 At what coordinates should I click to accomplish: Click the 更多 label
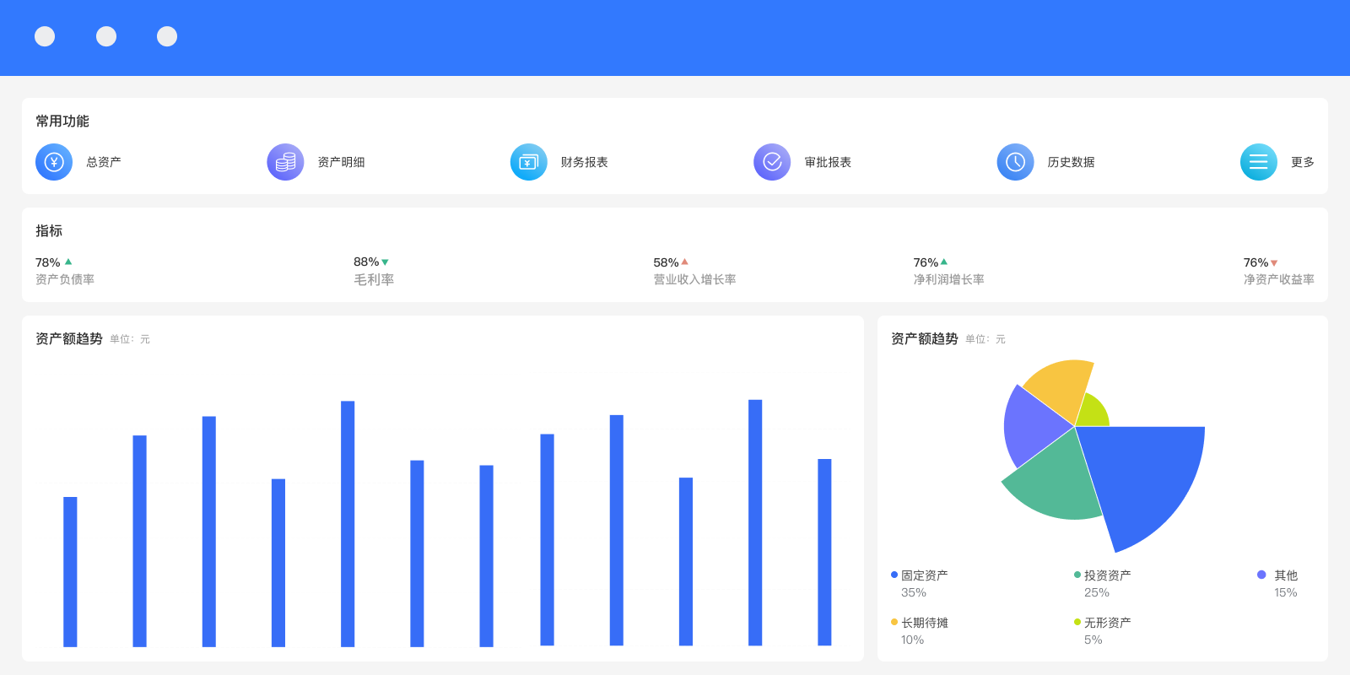pyautogui.click(x=1303, y=162)
